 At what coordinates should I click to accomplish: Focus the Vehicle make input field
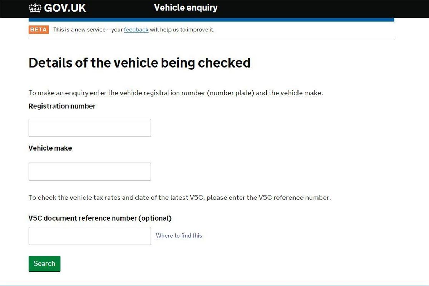pos(90,172)
